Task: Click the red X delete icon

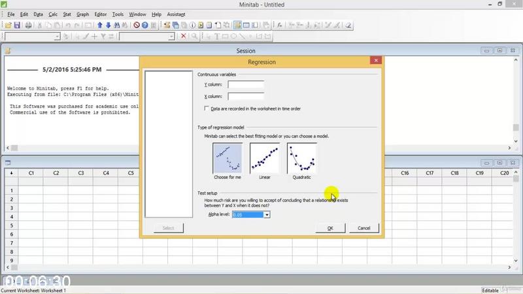Action: point(183,36)
